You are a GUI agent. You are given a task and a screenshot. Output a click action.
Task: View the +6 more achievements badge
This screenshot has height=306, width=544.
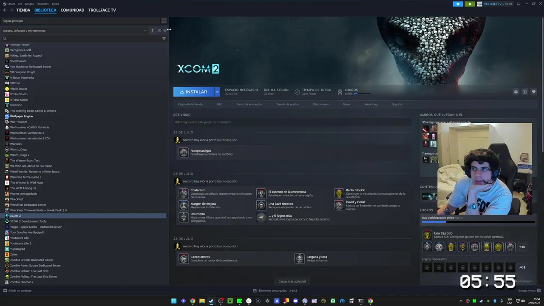coord(261,217)
